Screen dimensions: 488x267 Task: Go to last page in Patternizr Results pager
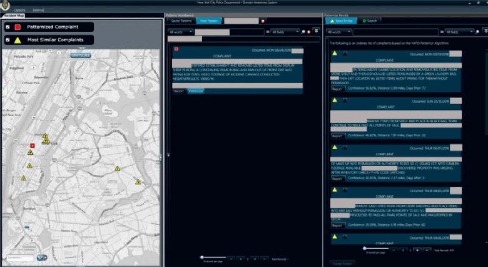pyautogui.click(x=427, y=250)
